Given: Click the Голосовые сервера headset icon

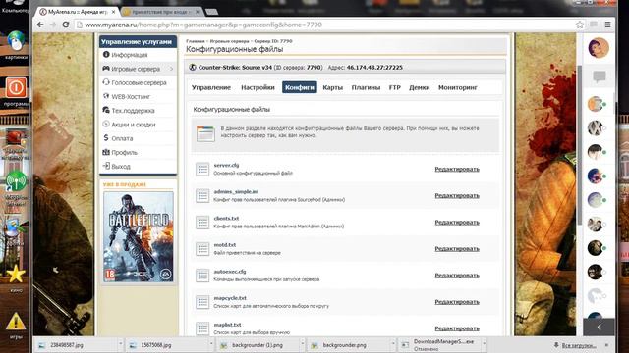Looking at the screenshot, I should (106, 82).
